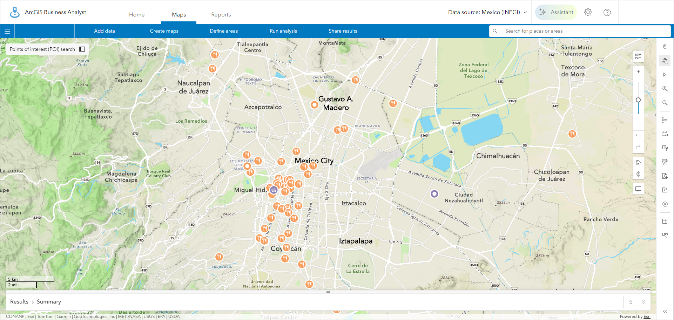This screenshot has height=320, width=674.
Task: Go to the Home tab
Action: coord(137,15)
